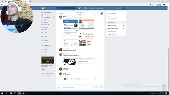Open current track title in header

(x=96, y=8)
